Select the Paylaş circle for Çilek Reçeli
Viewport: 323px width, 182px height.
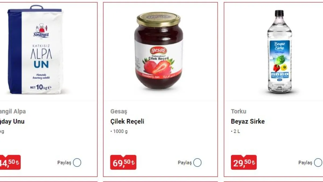197,163
